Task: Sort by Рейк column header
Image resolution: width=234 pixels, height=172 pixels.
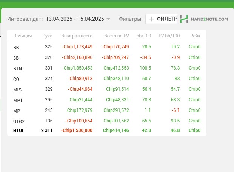Action: (x=195, y=36)
